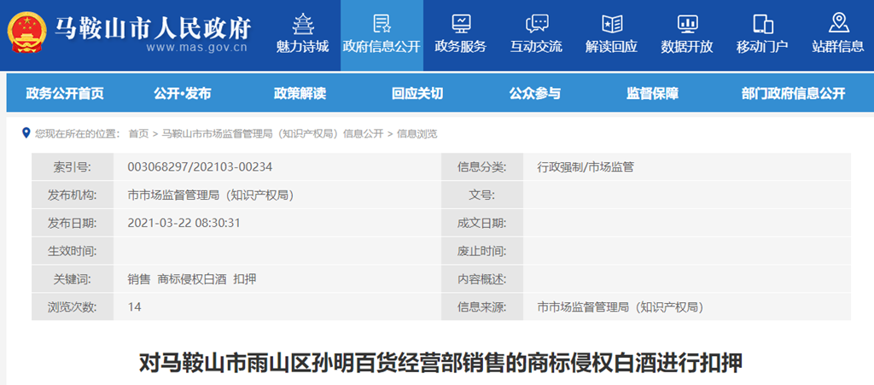
Task: Click www.mas.gov.cn URL text
Action: click(x=197, y=47)
